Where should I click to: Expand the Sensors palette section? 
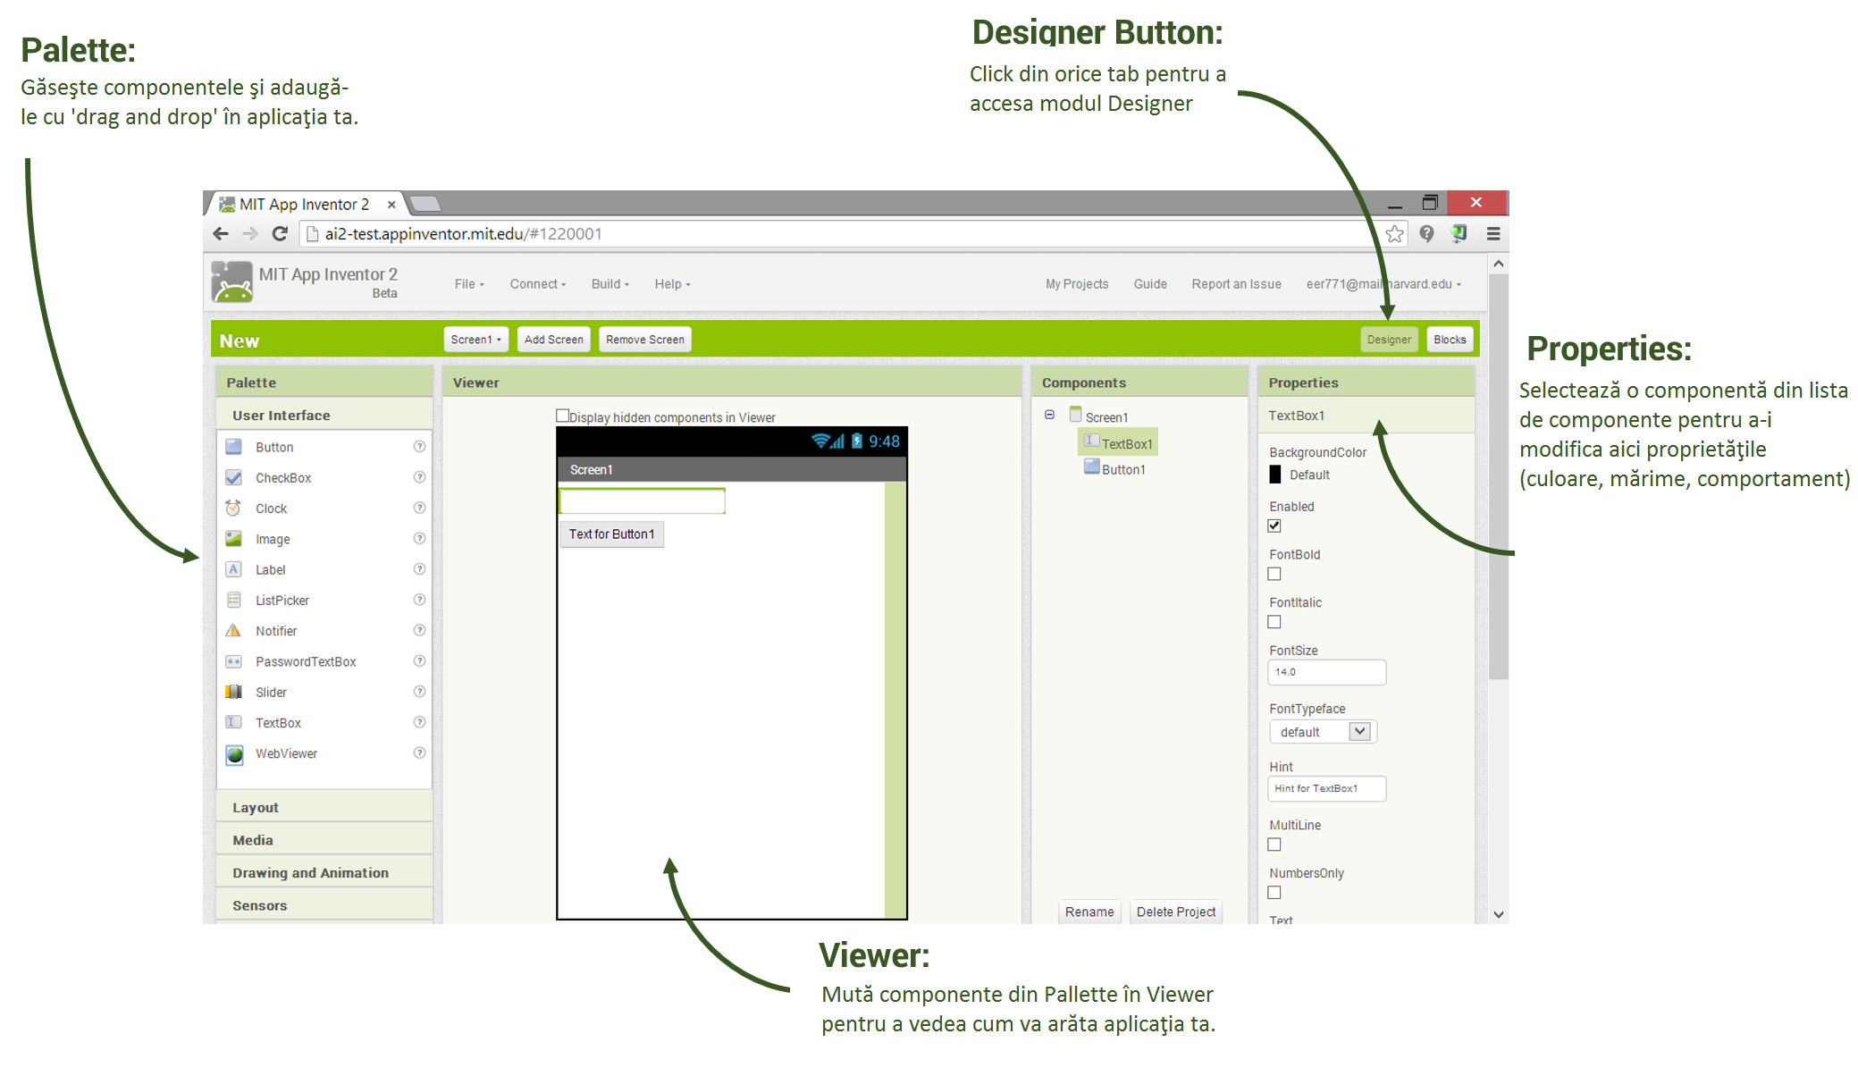324,905
